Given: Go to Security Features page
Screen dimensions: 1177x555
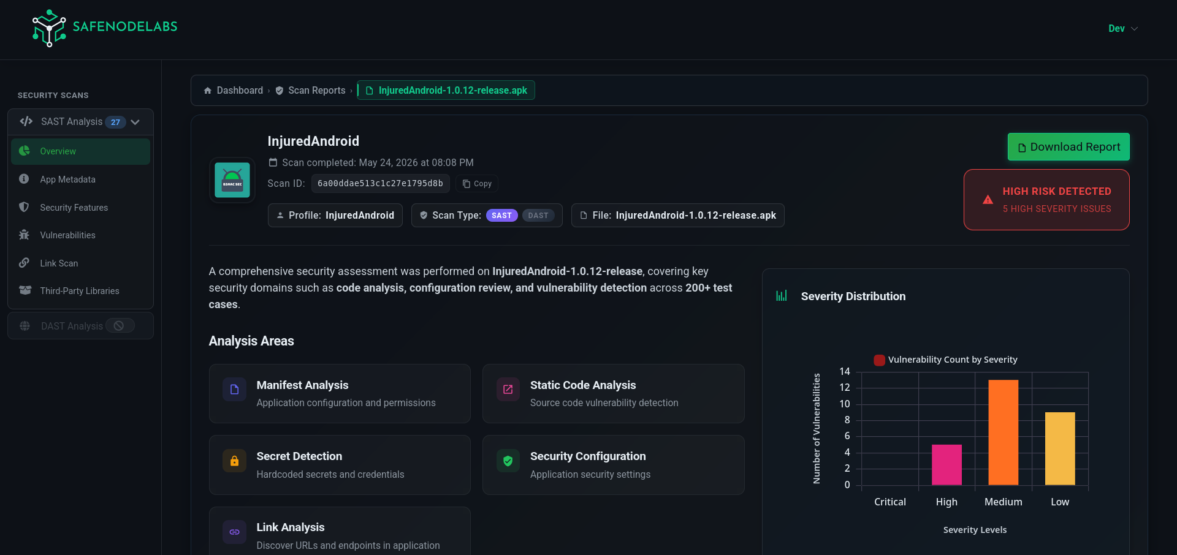Looking at the screenshot, I should 80,208.
